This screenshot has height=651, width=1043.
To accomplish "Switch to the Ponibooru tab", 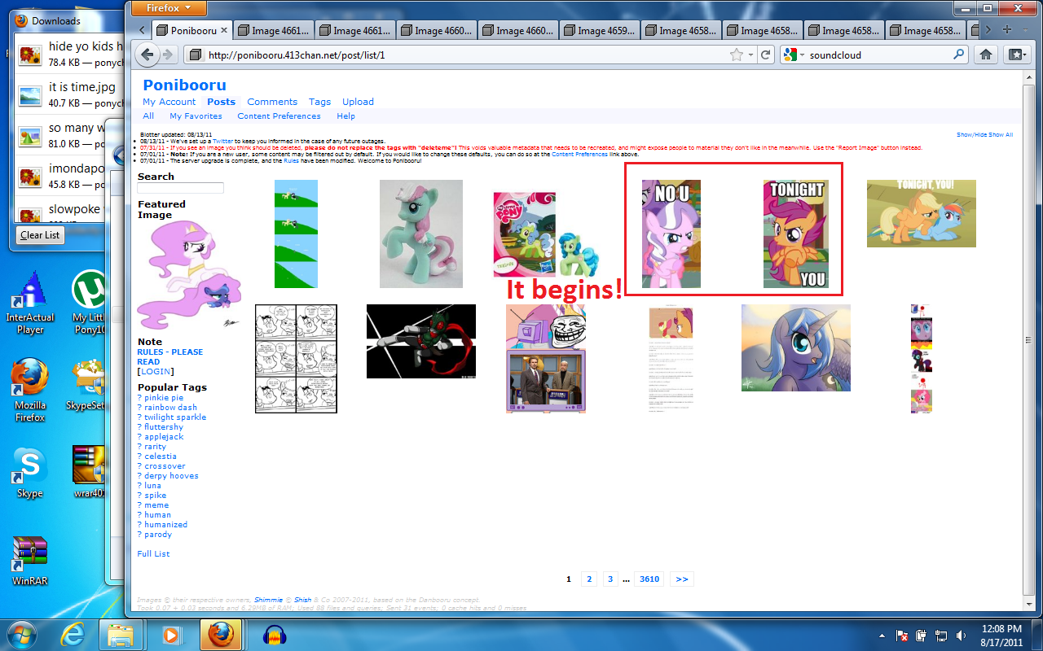I will point(193,31).
